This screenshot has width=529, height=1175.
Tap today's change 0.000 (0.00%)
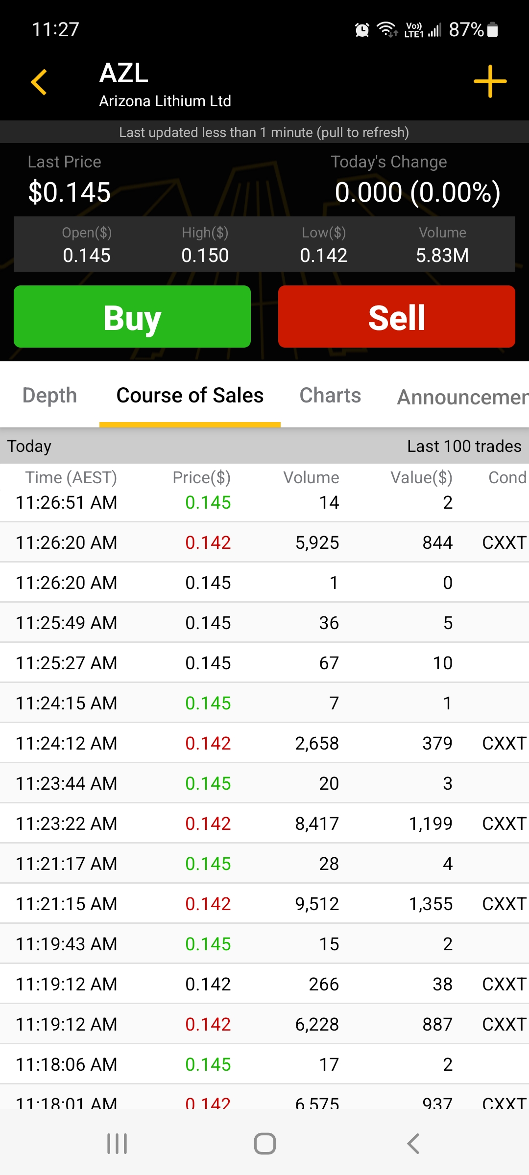(x=418, y=192)
